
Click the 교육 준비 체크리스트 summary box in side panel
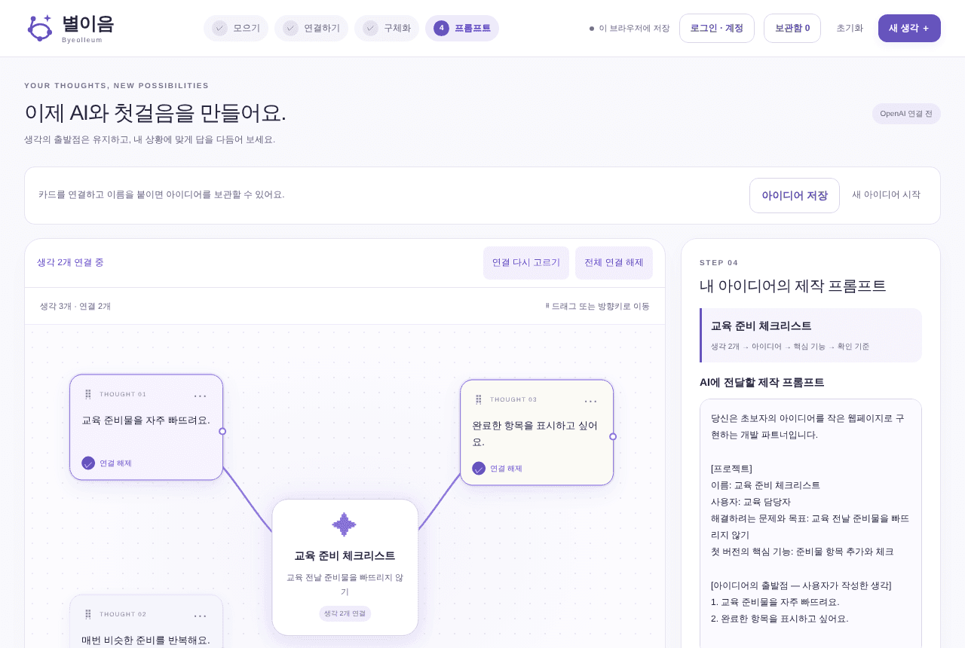pyautogui.click(x=810, y=335)
